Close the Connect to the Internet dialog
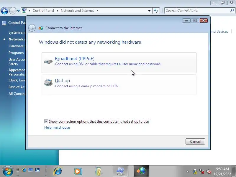The width and height of the screenshot is (236, 177). click(204, 20)
